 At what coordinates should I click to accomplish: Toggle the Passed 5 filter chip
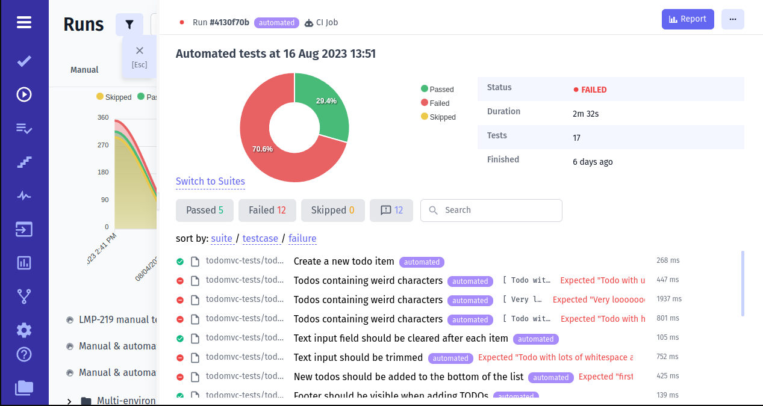[x=204, y=210]
